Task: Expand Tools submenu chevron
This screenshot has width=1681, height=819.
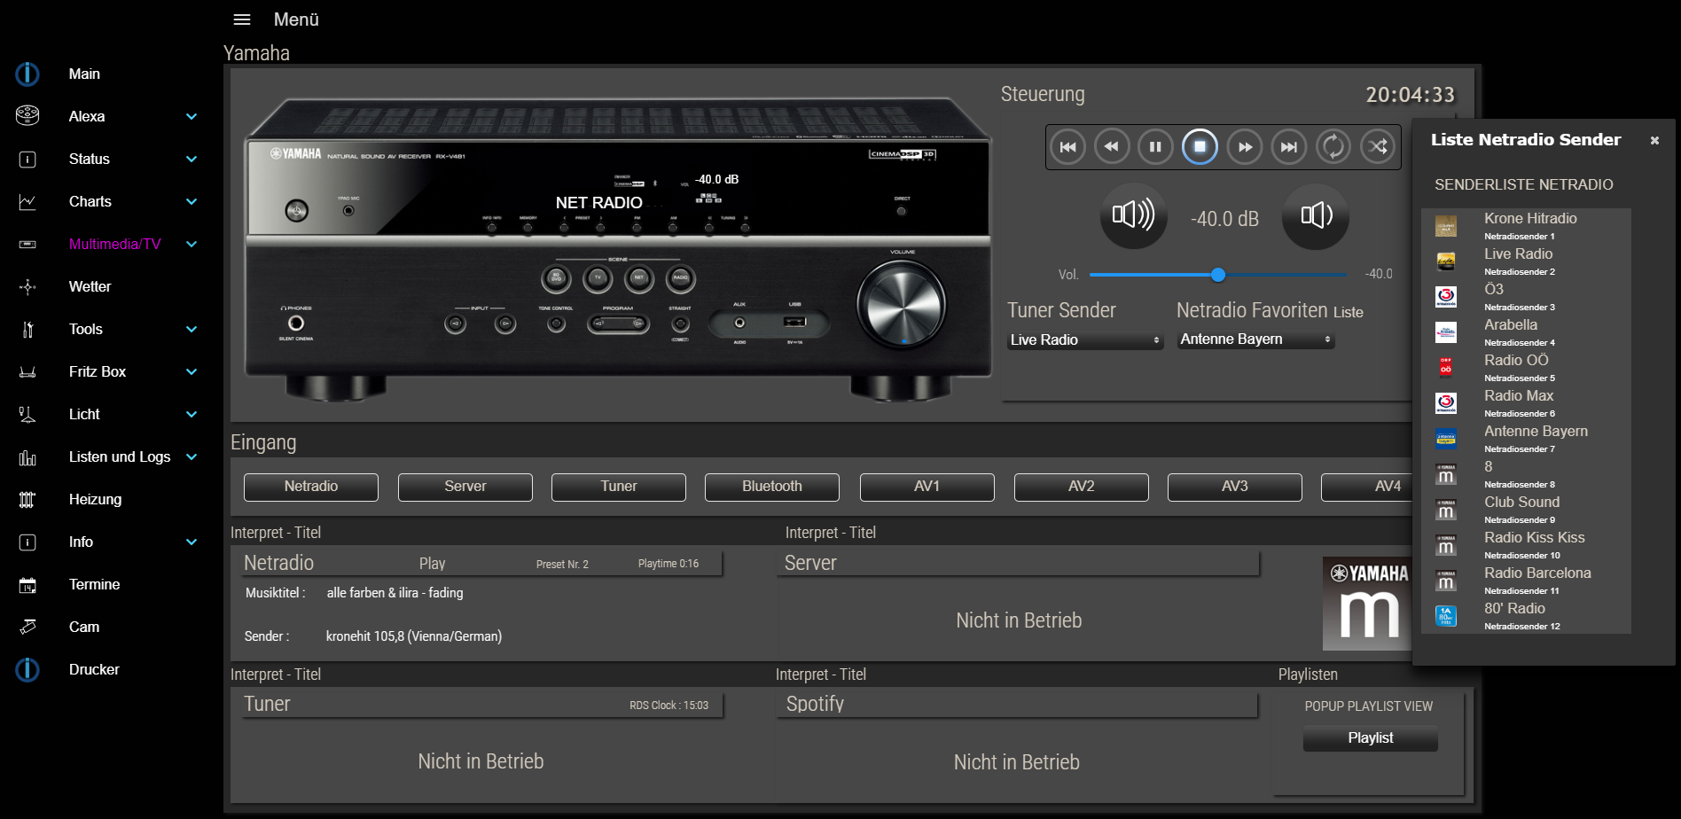Action: click(x=192, y=330)
